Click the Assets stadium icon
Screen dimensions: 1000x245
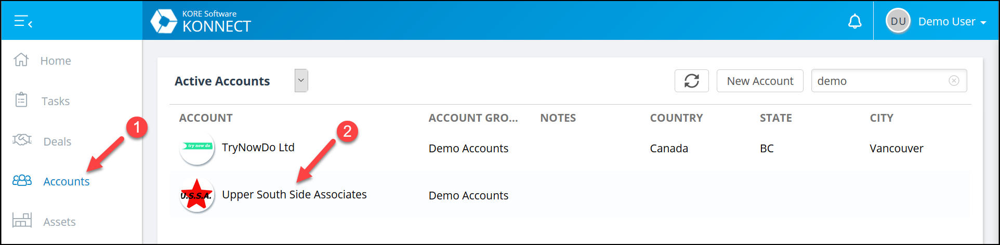22,220
